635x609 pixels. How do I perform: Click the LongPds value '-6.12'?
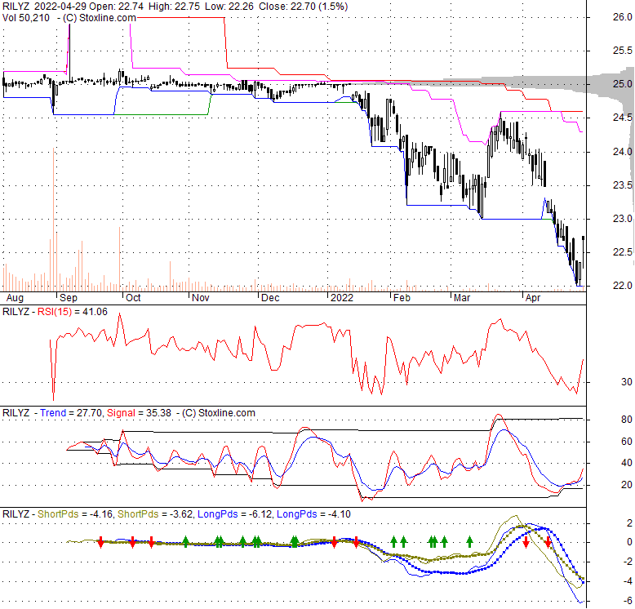click(260, 514)
